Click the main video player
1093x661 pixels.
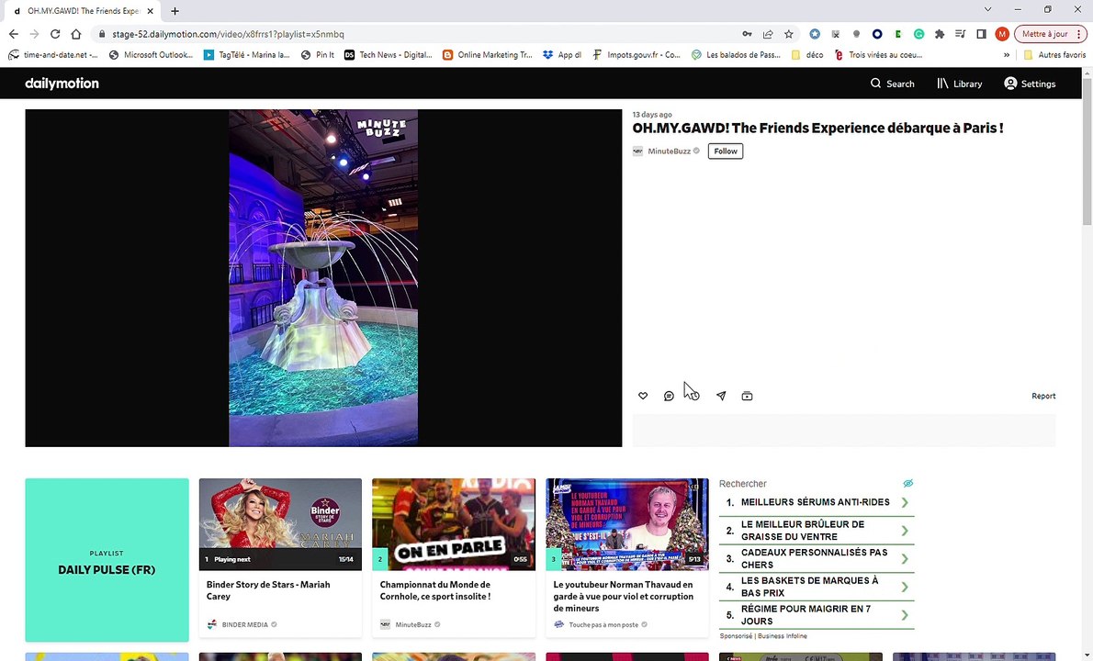(x=323, y=278)
